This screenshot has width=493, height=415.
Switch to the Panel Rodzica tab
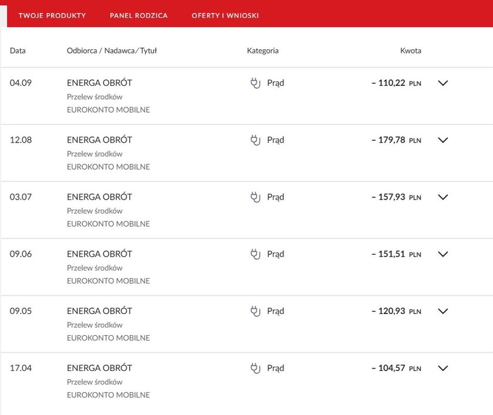click(139, 15)
